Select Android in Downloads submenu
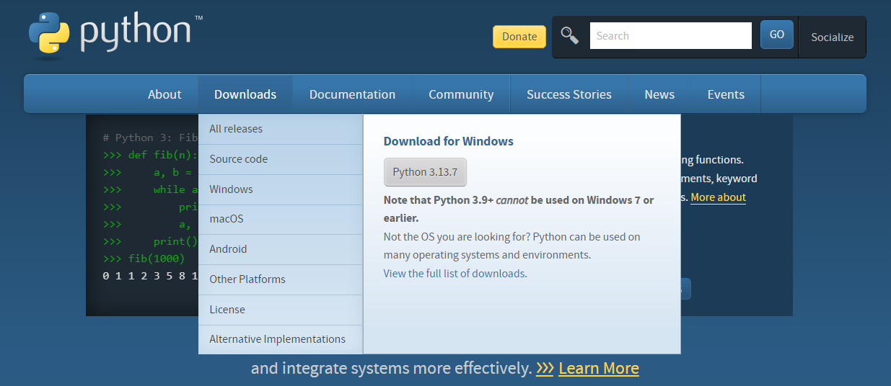Image resolution: width=891 pixels, height=386 pixels. click(x=281, y=249)
